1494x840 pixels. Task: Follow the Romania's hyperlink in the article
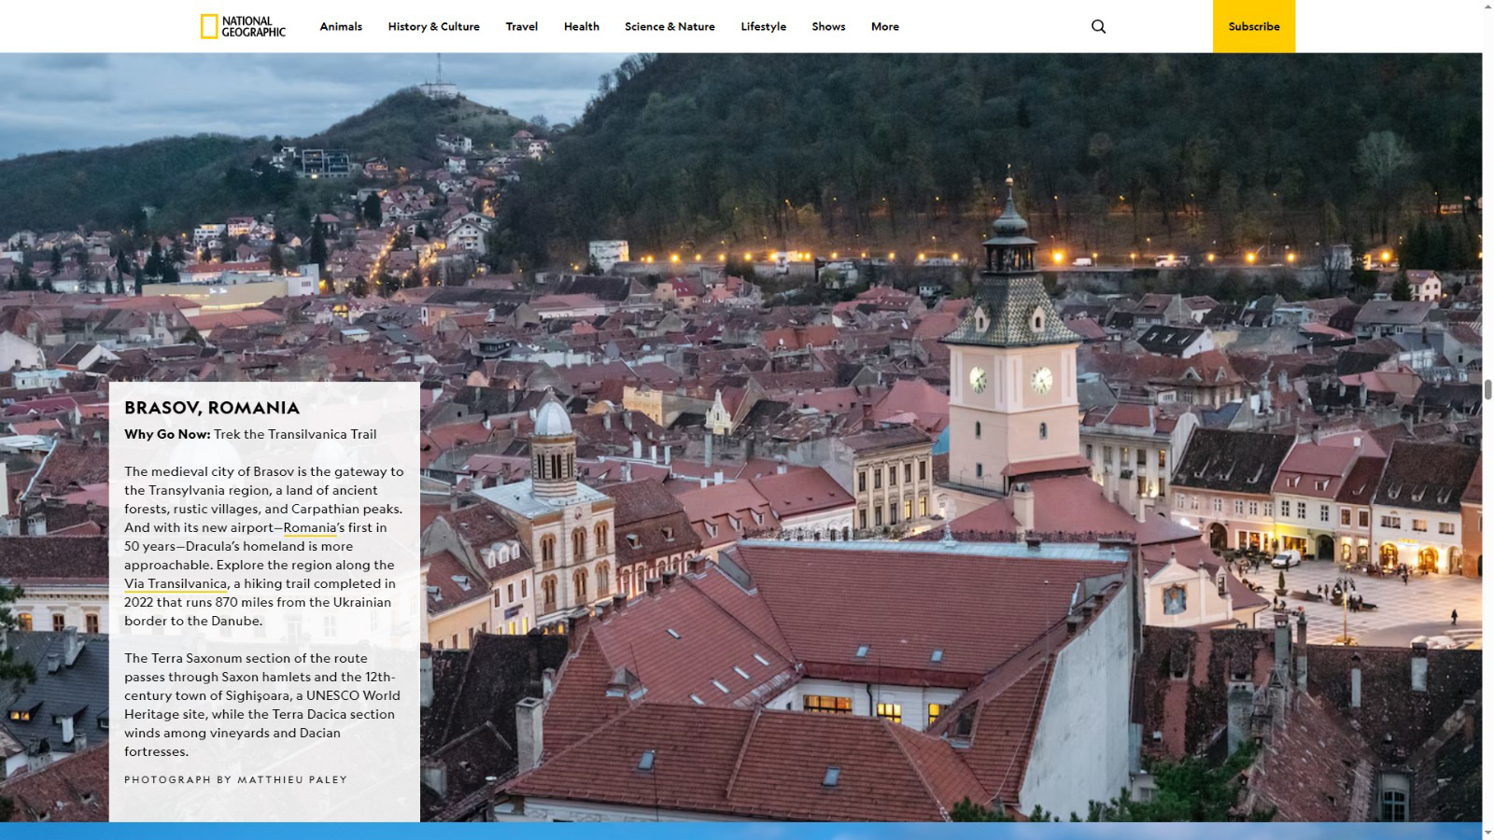309,527
